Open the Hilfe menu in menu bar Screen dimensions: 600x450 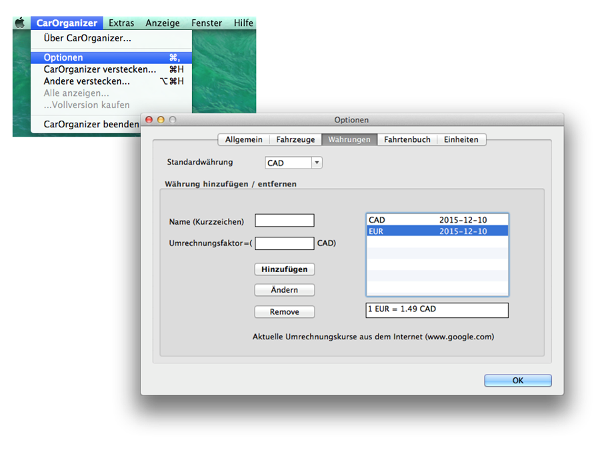(243, 23)
